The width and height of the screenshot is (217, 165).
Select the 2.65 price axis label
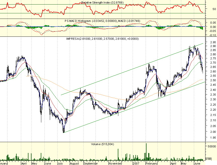coord(213,67)
